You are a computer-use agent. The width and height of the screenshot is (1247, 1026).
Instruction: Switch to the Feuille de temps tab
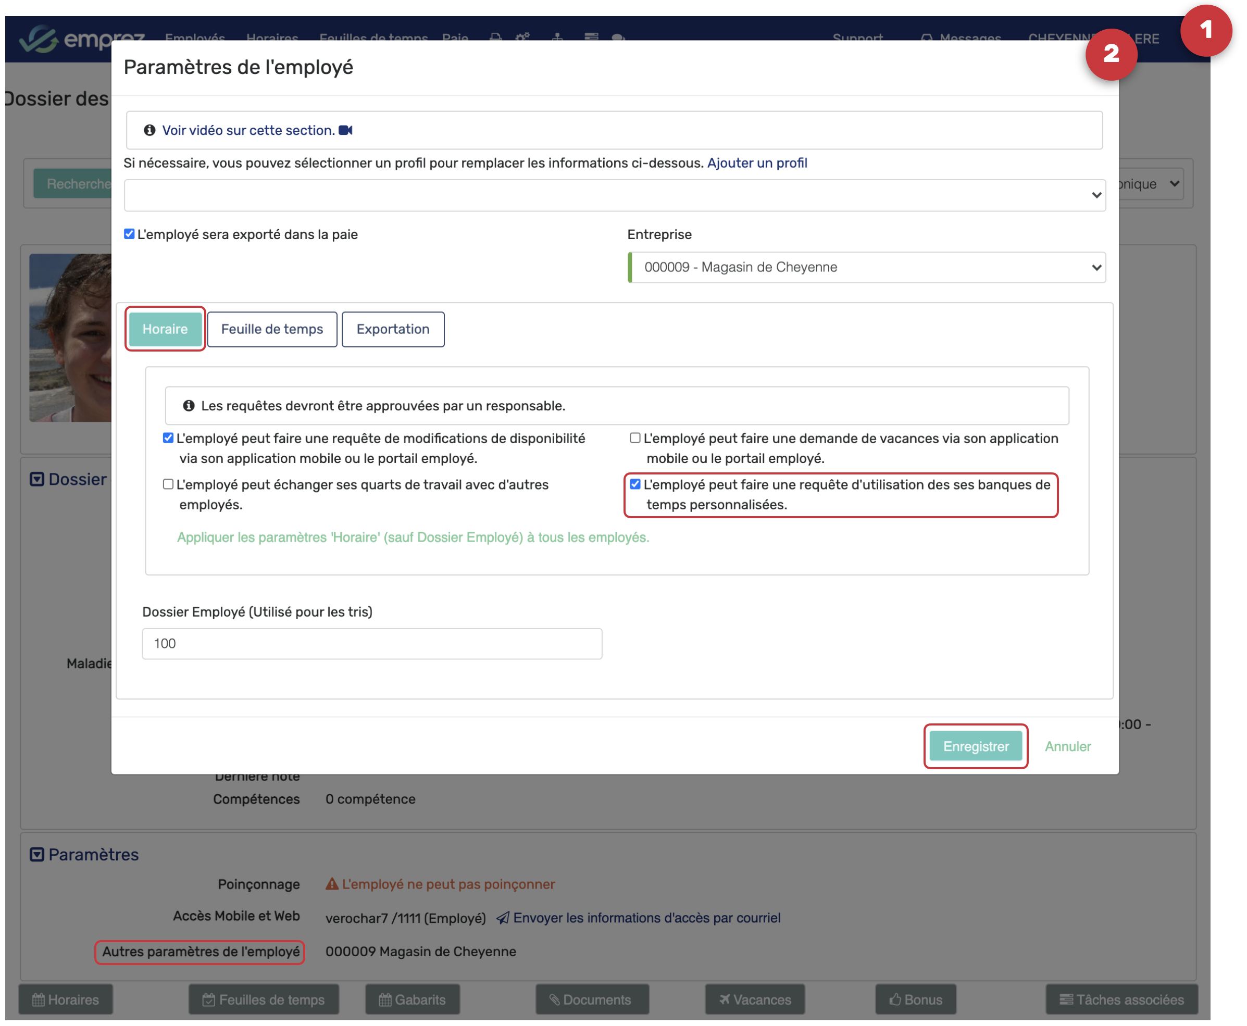pyautogui.click(x=272, y=329)
